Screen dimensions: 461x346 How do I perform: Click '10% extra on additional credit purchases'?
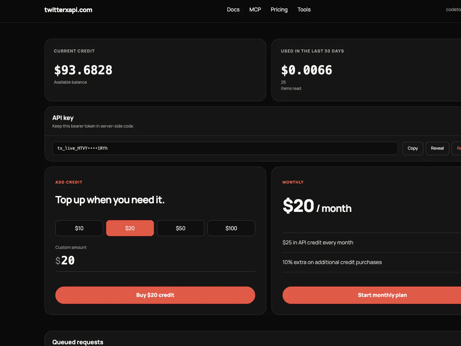[x=332, y=262]
